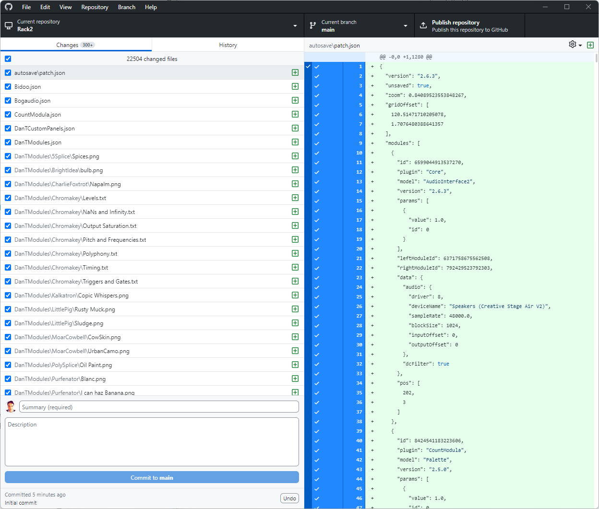
Task: Select Triggers and Gates.txt file row
Action: 152,281
